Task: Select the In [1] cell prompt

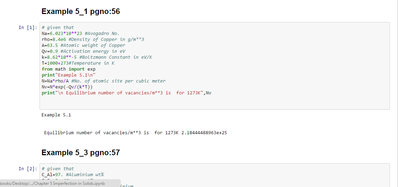Action: tap(27, 28)
